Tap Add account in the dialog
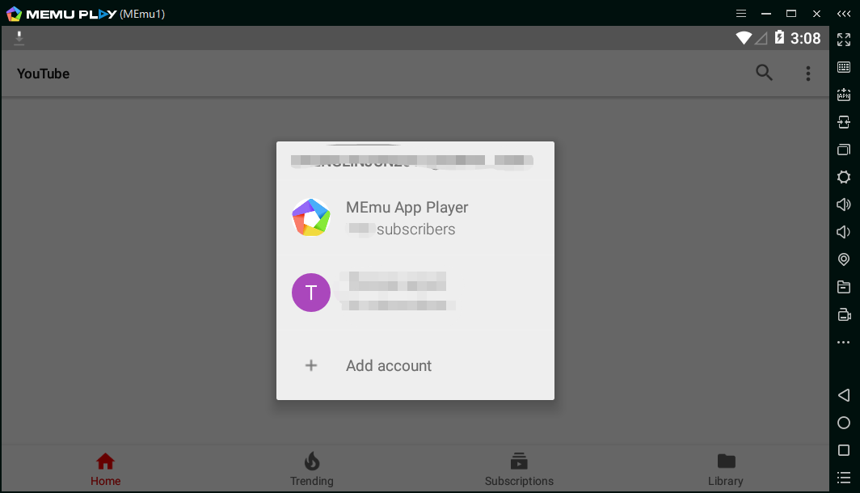This screenshot has width=860, height=493. tap(388, 365)
